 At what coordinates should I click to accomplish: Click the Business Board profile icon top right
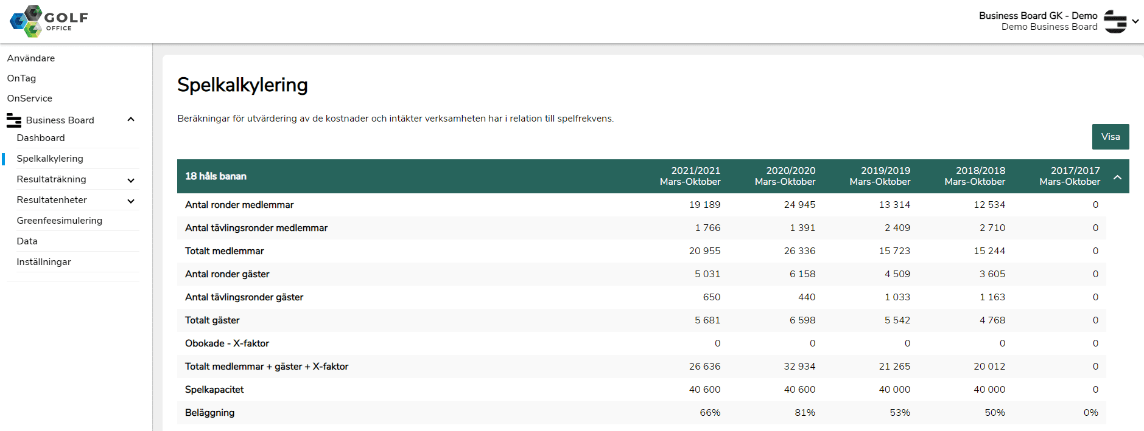tap(1115, 21)
